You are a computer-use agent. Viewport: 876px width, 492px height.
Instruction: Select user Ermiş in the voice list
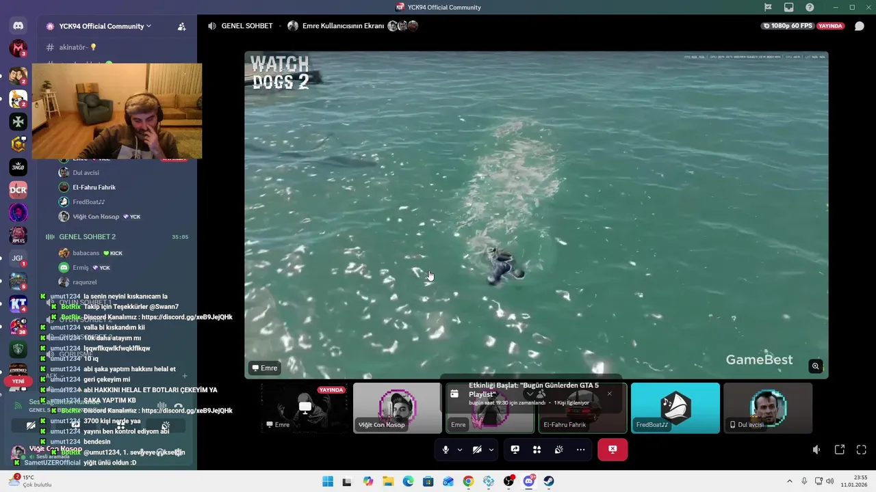[x=81, y=267]
